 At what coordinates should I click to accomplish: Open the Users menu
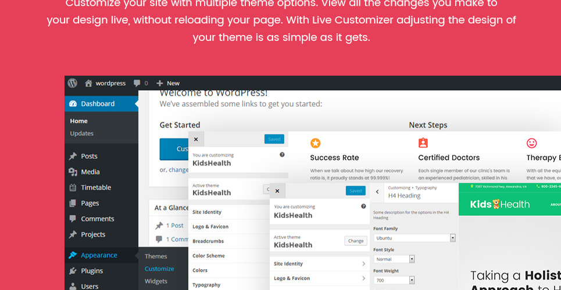tap(101, 286)
